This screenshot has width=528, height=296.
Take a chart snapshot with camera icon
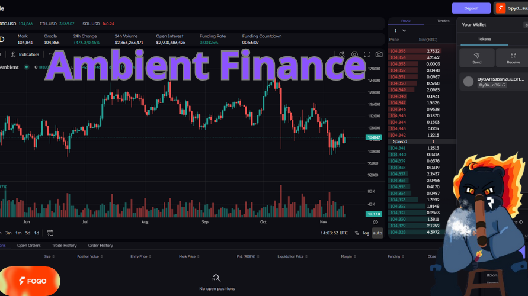pos(379,54)
